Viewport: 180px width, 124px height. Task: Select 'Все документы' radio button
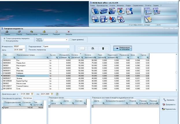(4, 41)
